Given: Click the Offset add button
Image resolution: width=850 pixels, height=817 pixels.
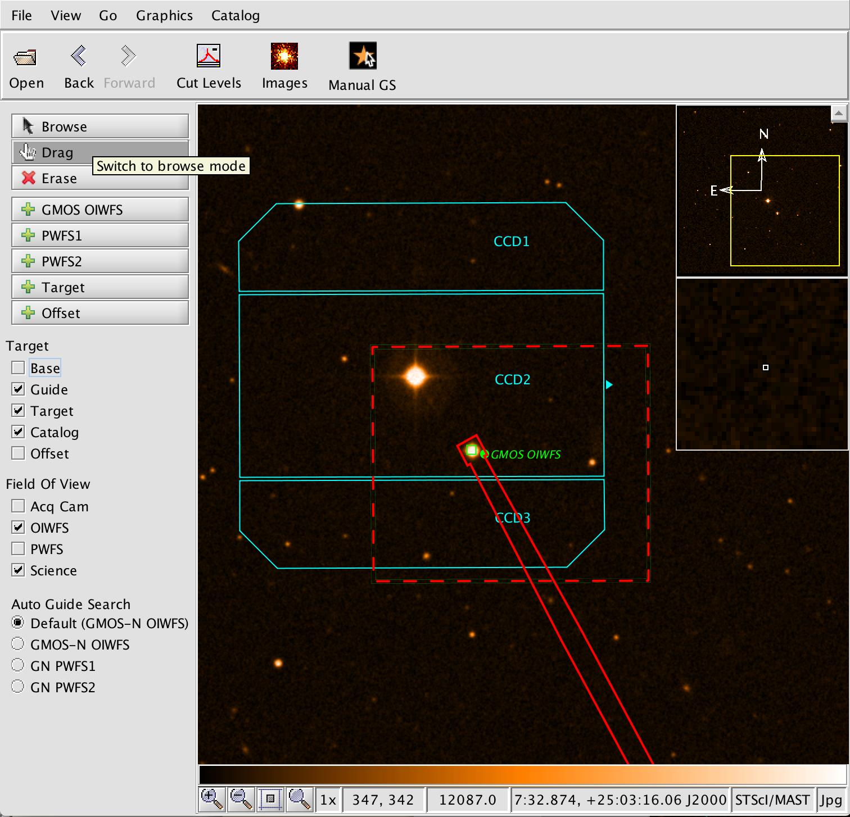Looking at the screenshot, I should click(100, 313).
